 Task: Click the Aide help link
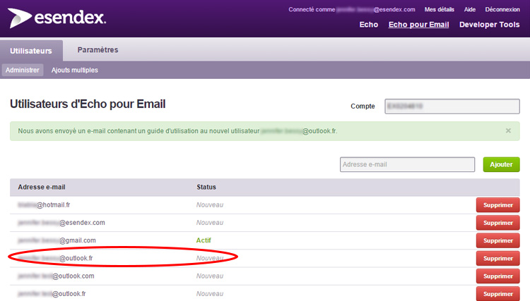tap(470, 9)
